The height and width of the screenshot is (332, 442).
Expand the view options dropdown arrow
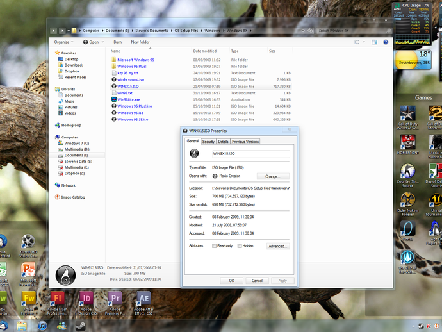coord(364,42)
